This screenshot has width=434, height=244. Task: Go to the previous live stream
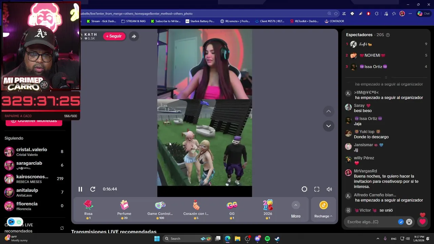(x=329, y=111)
